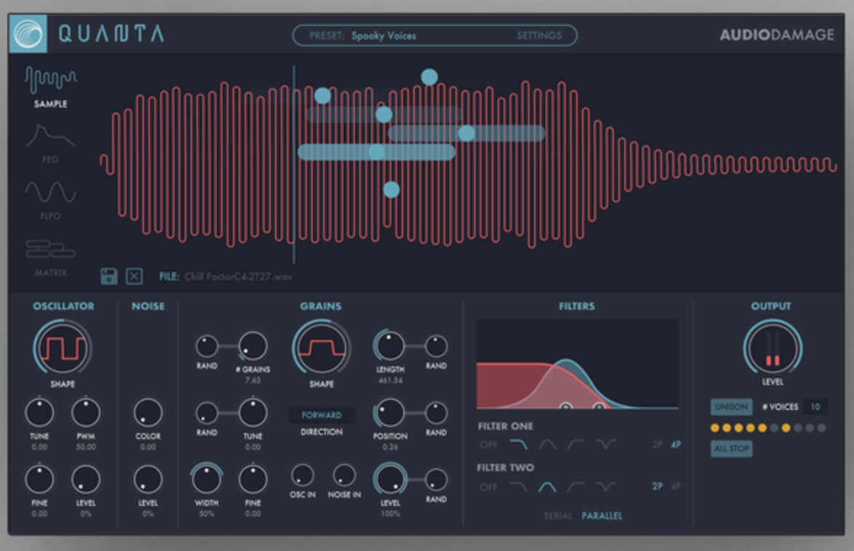Click the Rand knob beside # Grains
854x551 pixels.
pyautogui.click(x=207, y=346)
